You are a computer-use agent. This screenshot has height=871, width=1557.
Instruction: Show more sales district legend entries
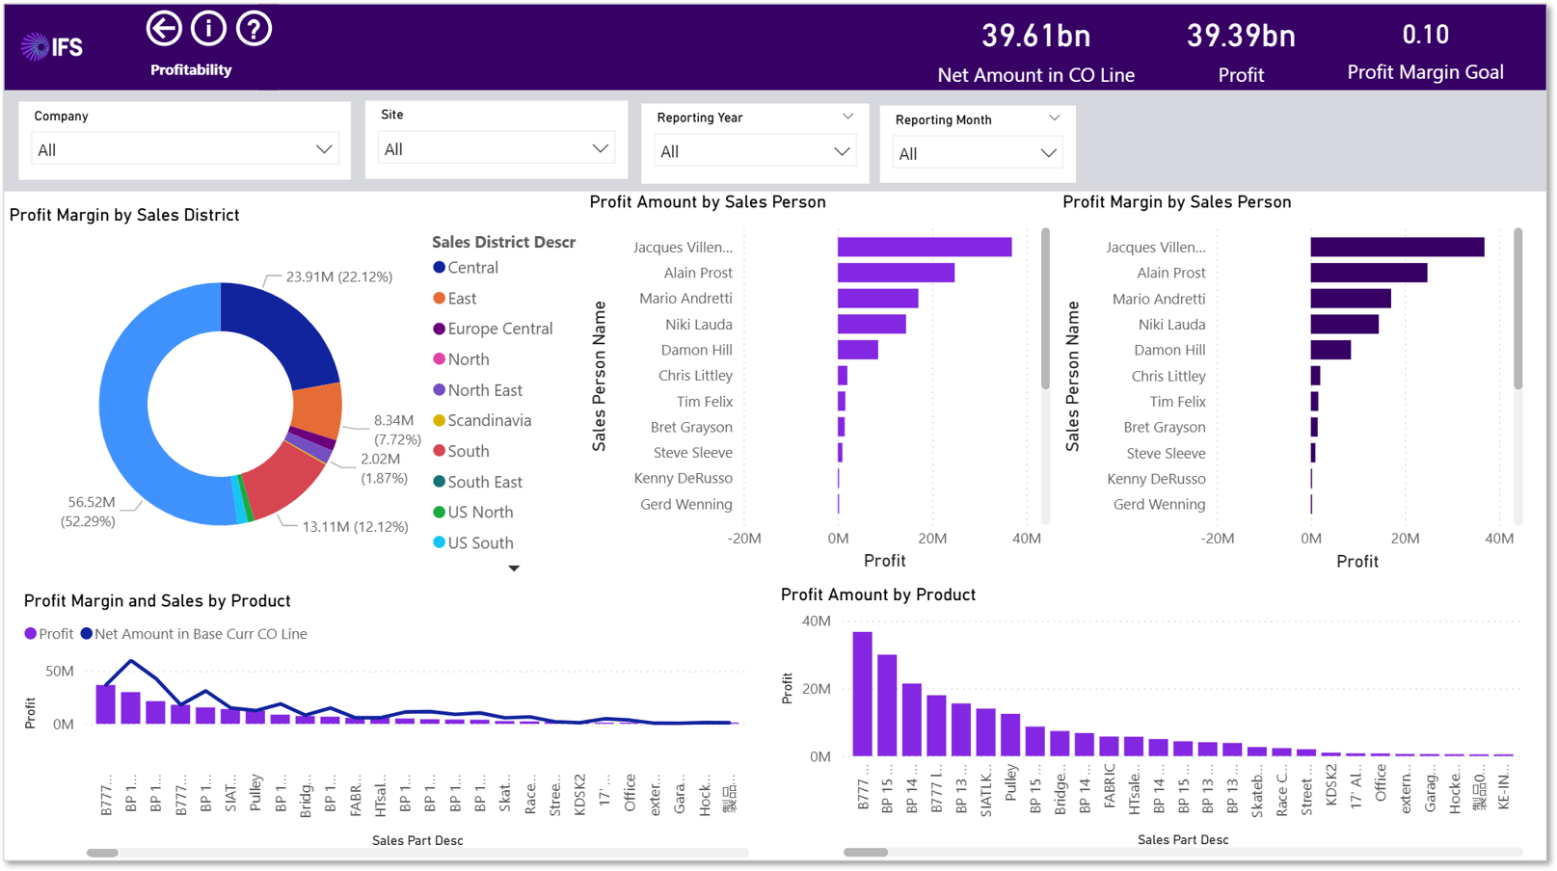click(x=514, y=568)
